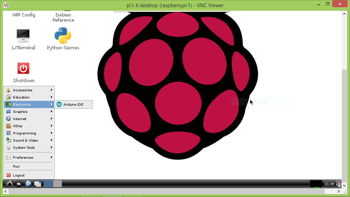Open the Preferences menu entry
350x197 pixels.
(x=29, y=157)
